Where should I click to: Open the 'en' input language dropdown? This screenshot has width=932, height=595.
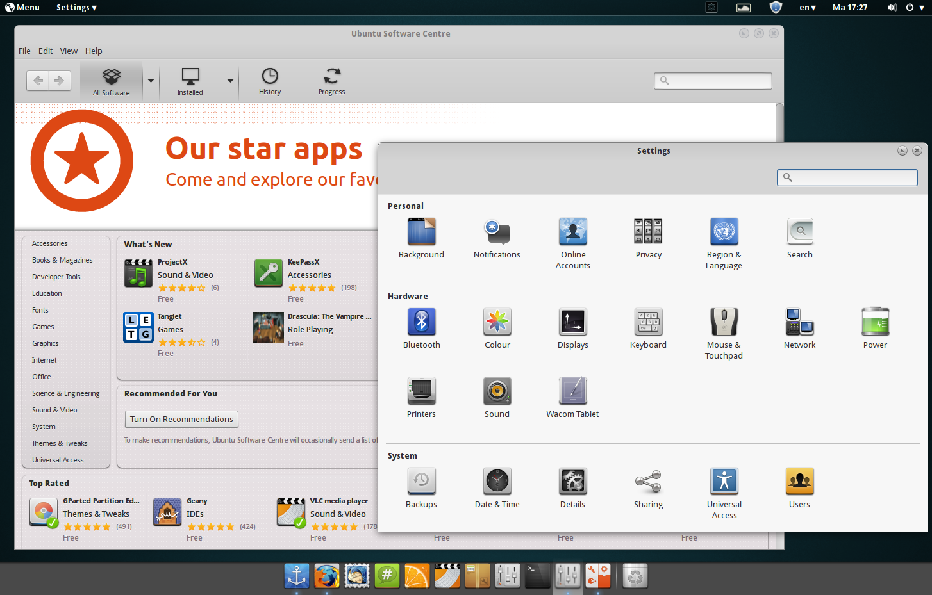808,8
